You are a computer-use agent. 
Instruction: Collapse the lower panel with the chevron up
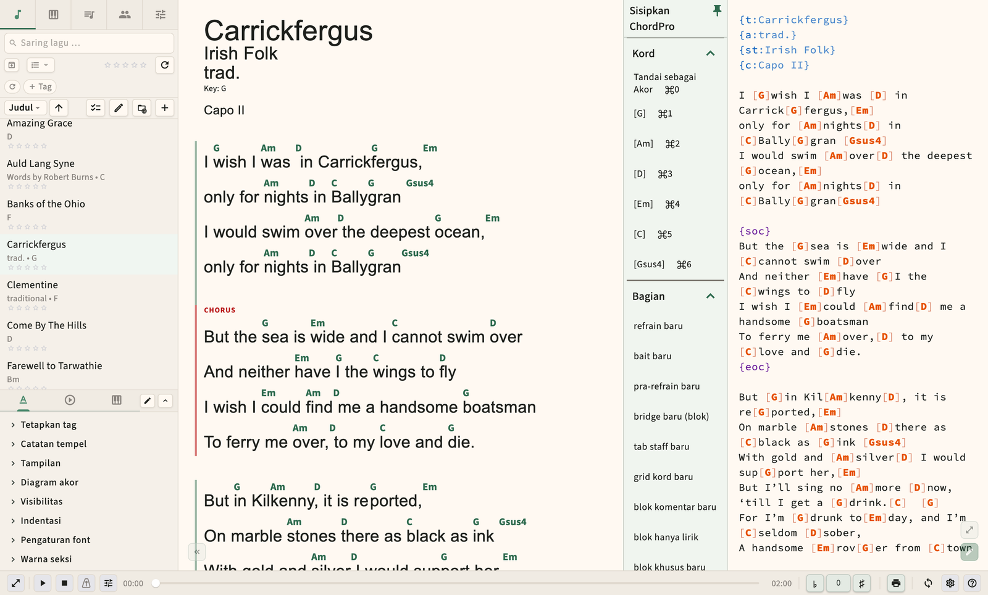pos(165,401)
